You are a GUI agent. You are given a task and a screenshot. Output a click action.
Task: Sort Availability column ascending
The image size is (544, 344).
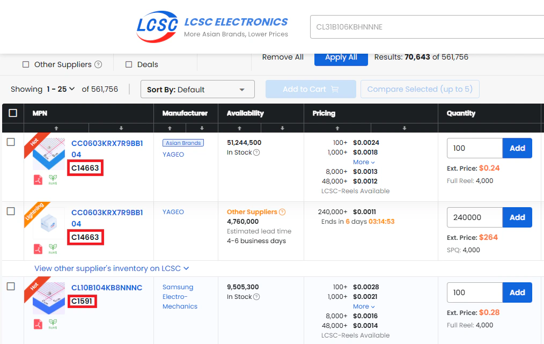[239, 128]
